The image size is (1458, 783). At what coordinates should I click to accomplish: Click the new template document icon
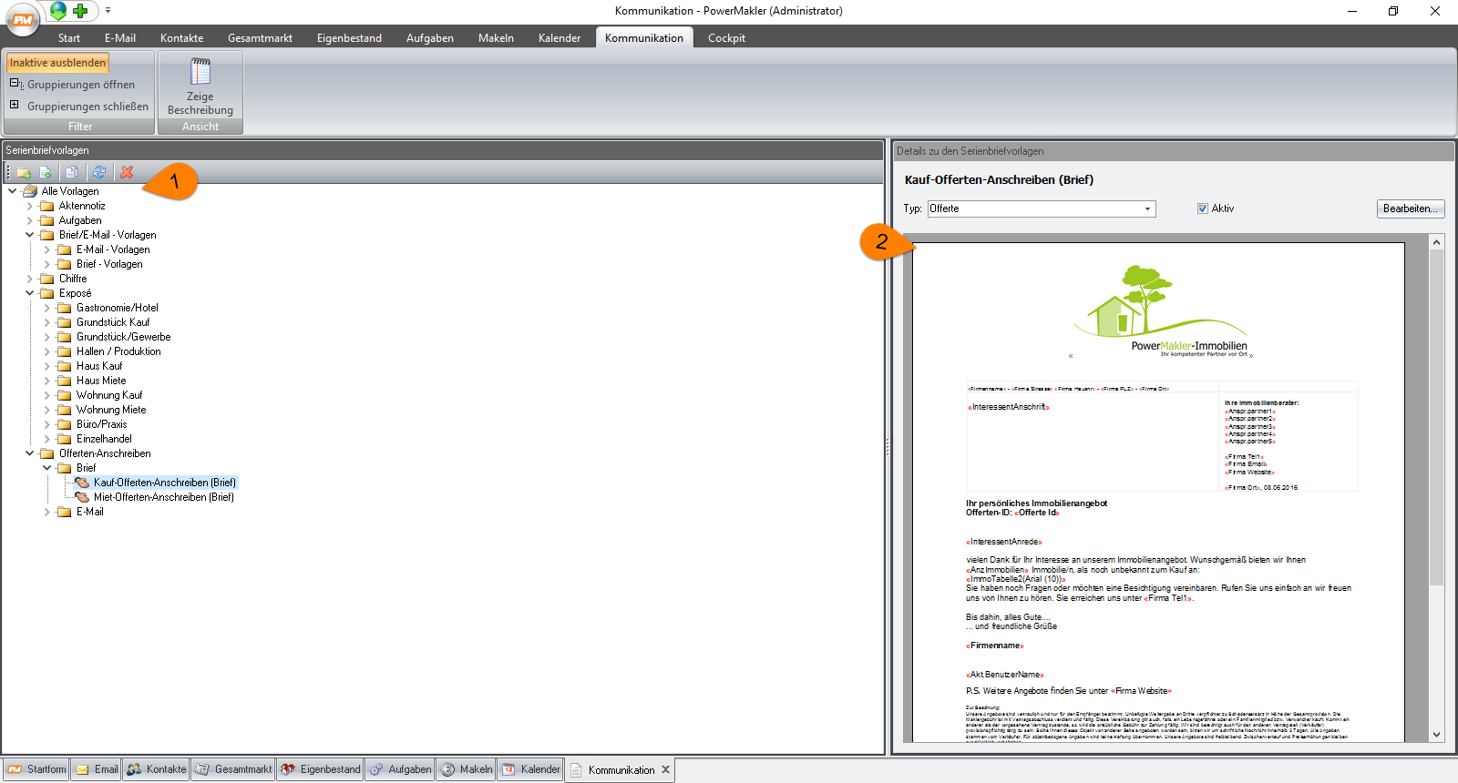46,172
